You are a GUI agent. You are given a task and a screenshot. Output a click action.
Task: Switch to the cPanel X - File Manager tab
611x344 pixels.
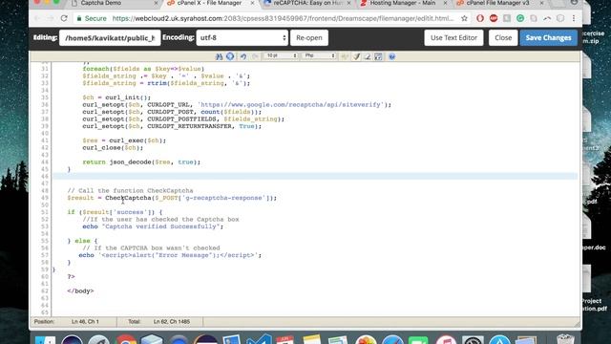coord(209,3)
